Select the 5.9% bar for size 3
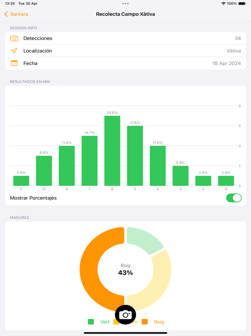Screen dimensions: 251x336 [180, 176]
